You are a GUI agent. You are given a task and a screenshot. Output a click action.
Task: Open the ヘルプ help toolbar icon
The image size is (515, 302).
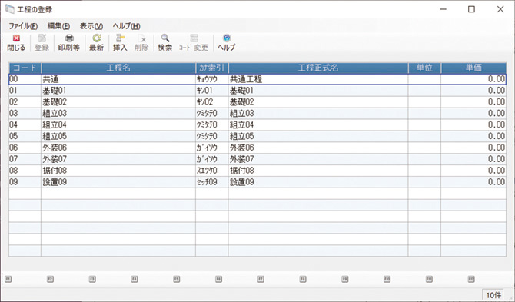click(x=226, y=43)
